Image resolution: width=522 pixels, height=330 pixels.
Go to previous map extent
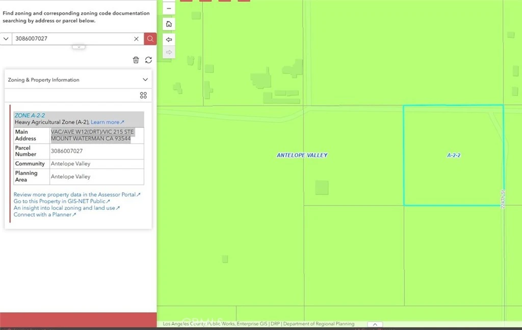tap(169, 39)
